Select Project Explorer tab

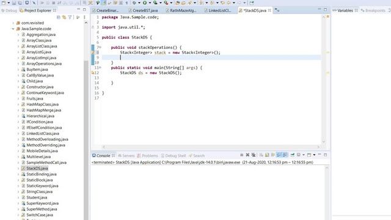coord(37,10)
